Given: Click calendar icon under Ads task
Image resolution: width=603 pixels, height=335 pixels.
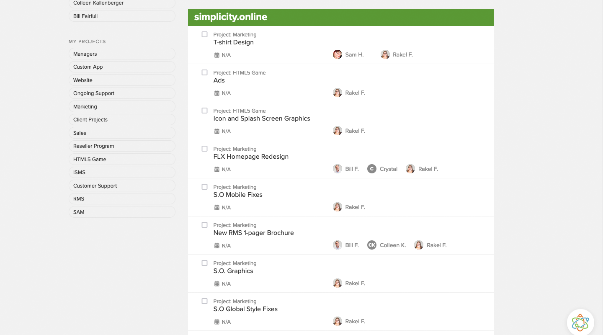Looking at the screenshot, I should click(217, 93).
